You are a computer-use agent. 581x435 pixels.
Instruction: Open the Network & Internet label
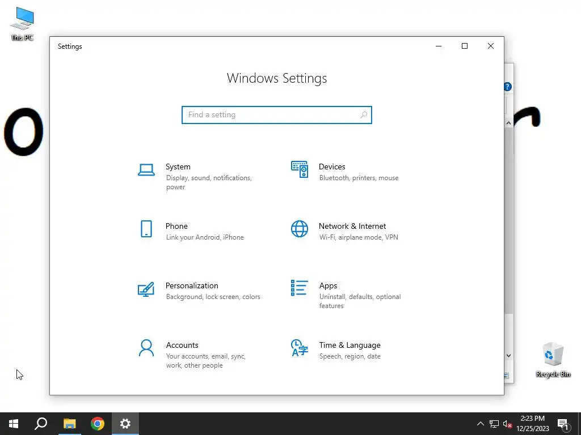[352, 226]
